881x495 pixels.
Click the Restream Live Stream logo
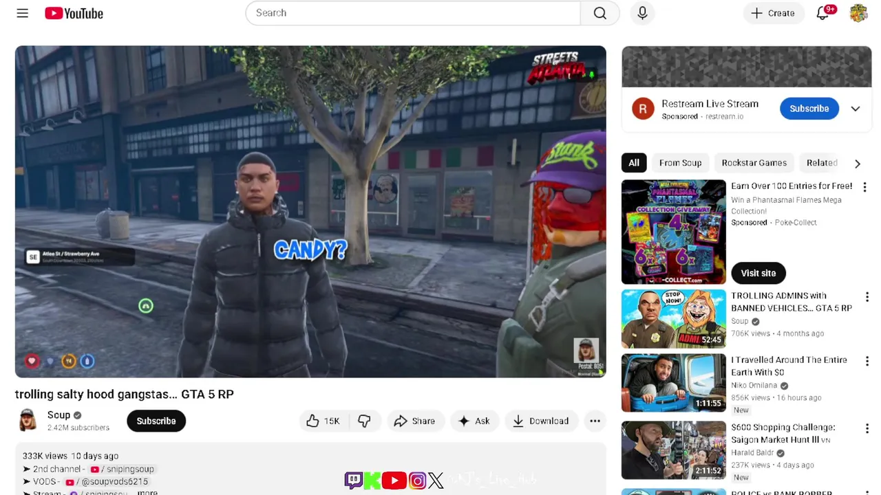[x=643, y=109]
